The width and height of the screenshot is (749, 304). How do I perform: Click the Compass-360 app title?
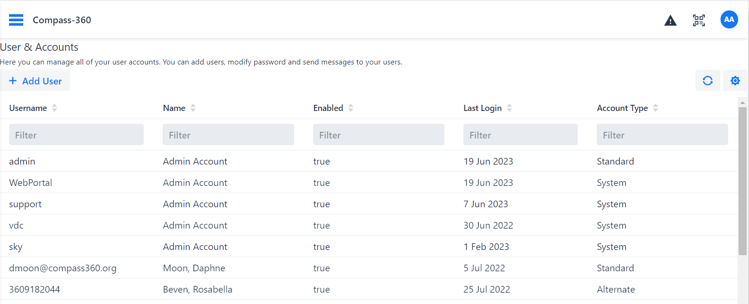tap(62, 20)
